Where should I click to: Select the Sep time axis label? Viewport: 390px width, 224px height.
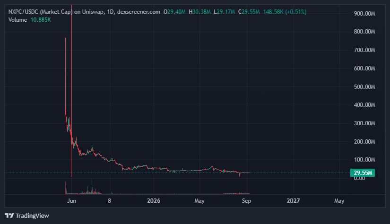[x=246, y=201]
